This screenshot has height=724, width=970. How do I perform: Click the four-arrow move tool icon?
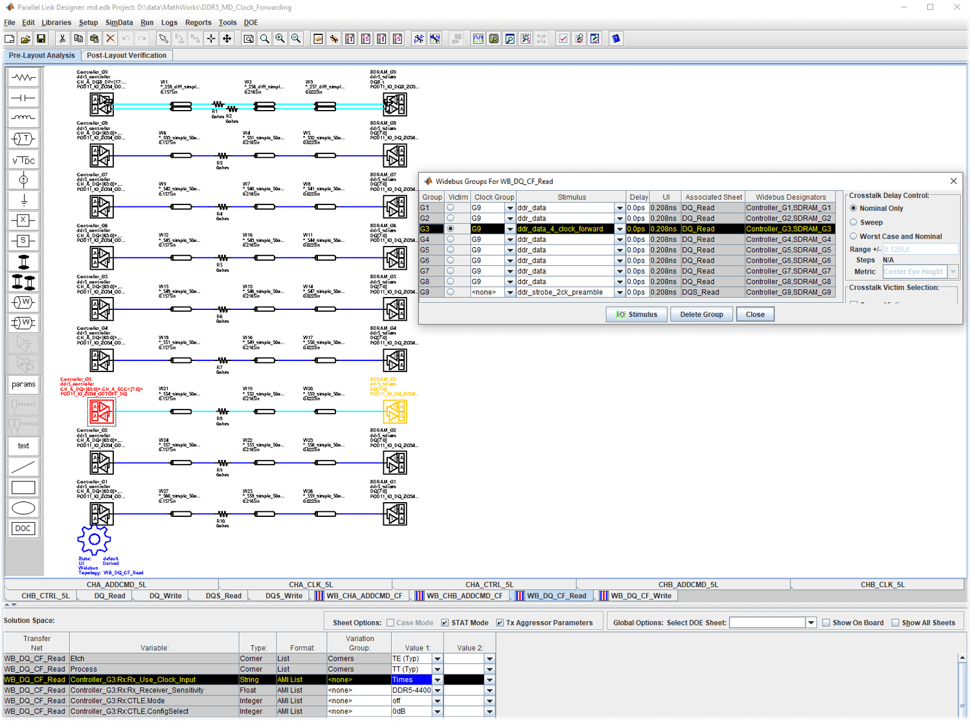tap(227, 39)
